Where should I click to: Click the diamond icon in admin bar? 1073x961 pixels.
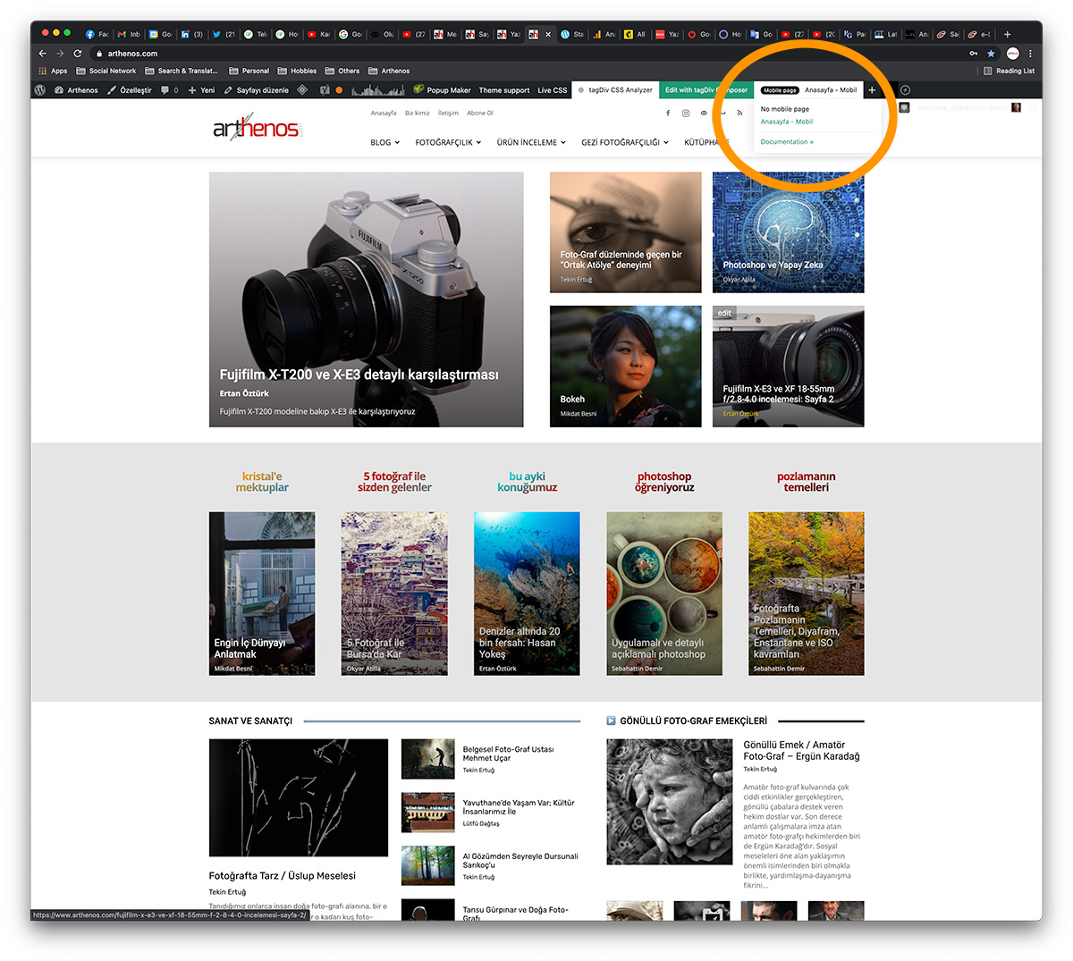coord(302,90)
